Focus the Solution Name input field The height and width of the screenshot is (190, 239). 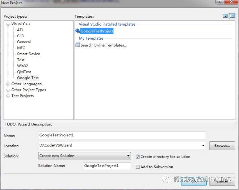pos(107,166)
